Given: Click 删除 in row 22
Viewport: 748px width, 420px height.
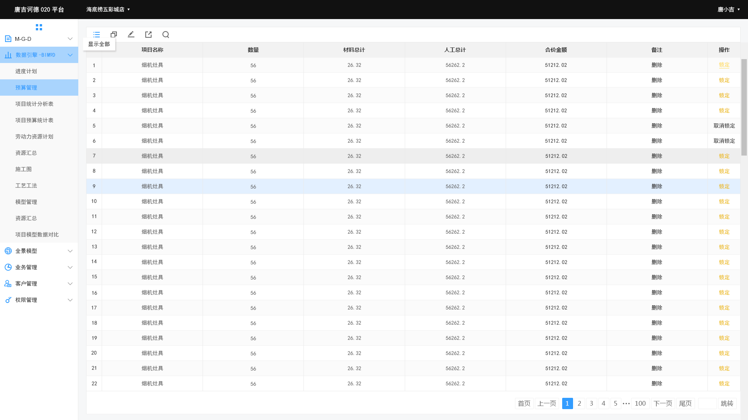Looking at the screenshot, I should tap(657, 383).
